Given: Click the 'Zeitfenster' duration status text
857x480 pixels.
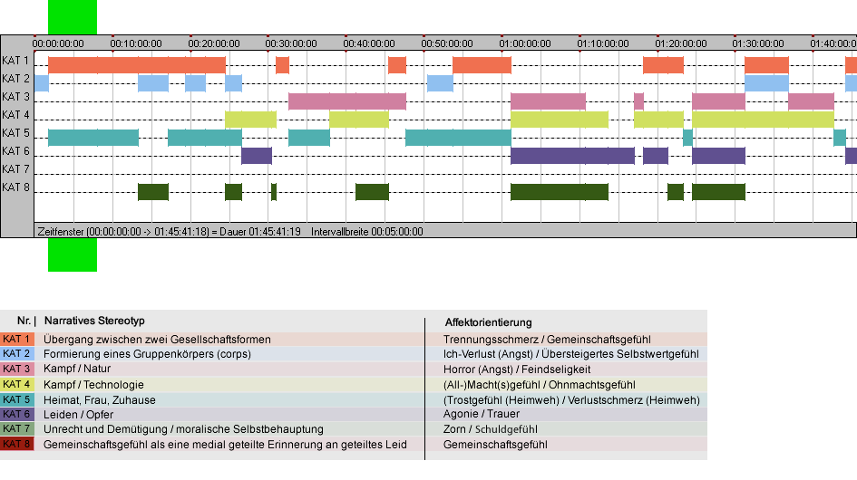Looking at the screenshot, I should click(x=169, y=232).
